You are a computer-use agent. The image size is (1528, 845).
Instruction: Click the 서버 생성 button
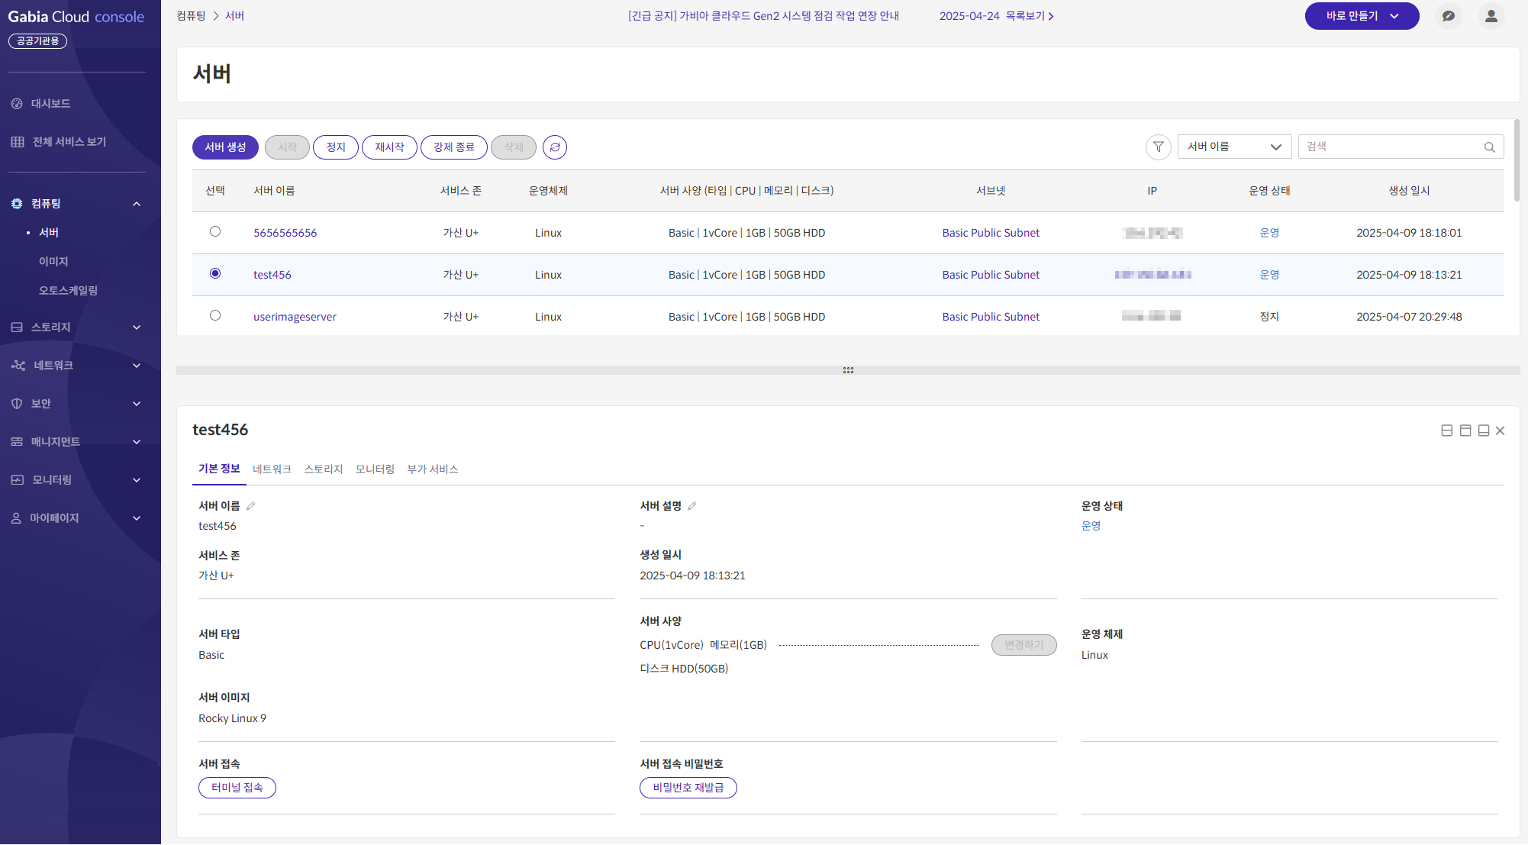tap(225, 147)
